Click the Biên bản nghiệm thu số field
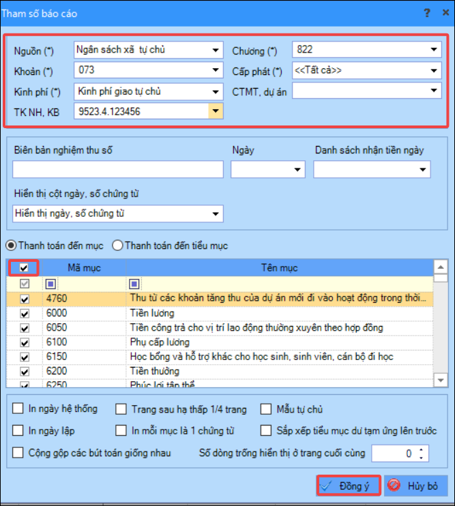This screenshot has height=506, width=455. 118,169
